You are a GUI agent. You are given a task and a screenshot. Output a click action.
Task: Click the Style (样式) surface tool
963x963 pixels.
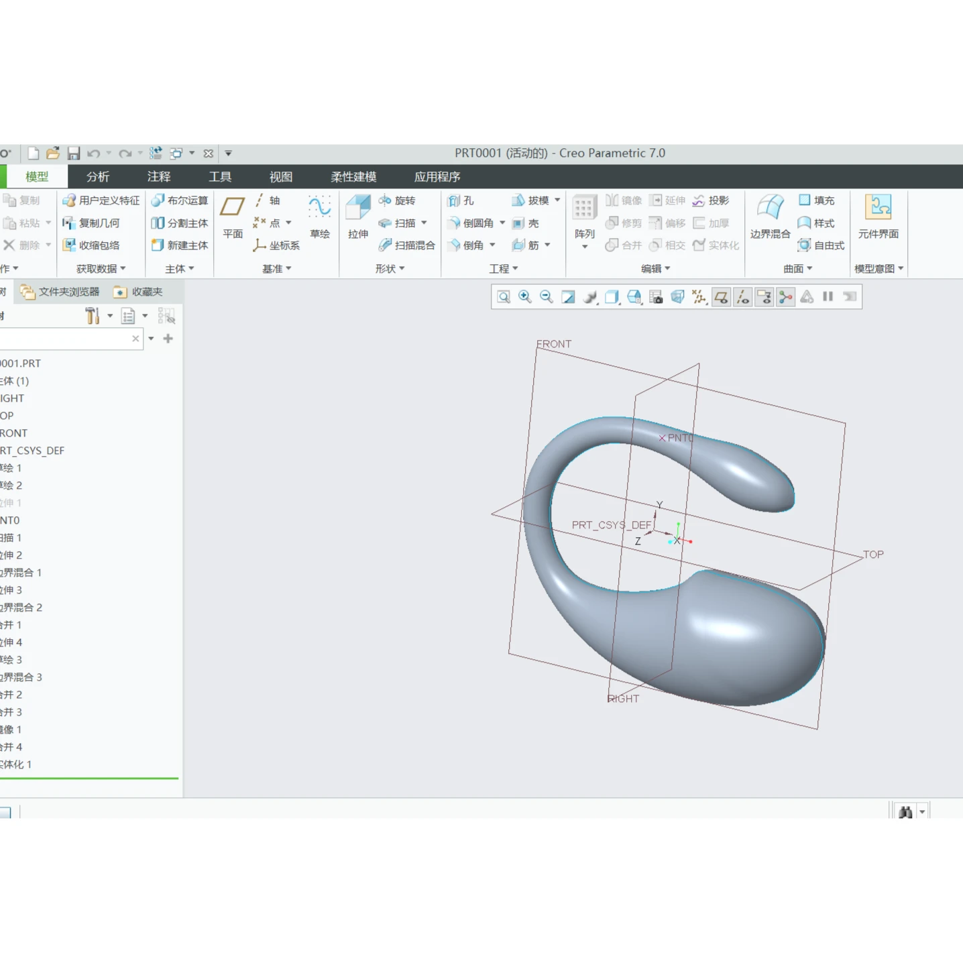point(816,223)
